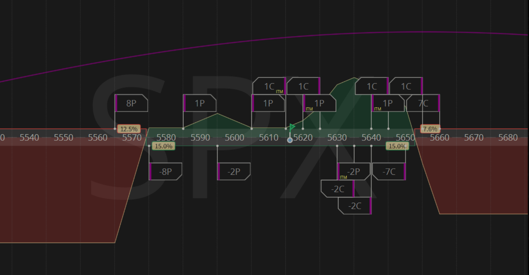
Task: Select the -7C short call flag
Action: 389,172
